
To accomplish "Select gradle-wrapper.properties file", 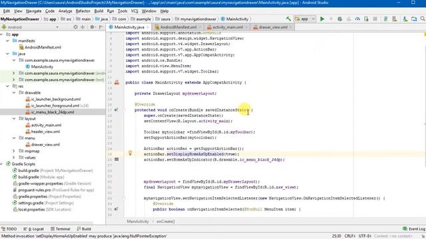I will (x=52, y=183).
